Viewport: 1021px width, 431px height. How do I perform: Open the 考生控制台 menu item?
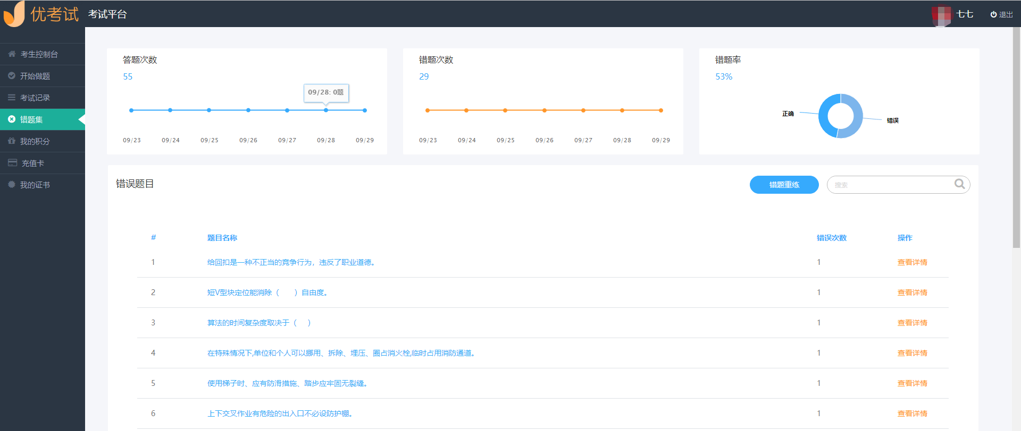click(x=43, y=54)
